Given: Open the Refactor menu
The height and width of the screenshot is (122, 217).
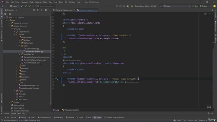Looking at the screenshot, I should 38,2.
